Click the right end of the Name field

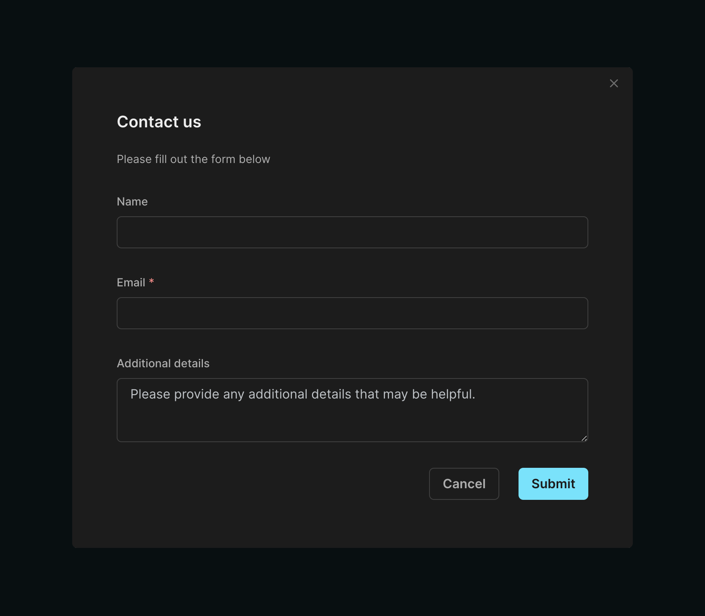click(569, 232)
